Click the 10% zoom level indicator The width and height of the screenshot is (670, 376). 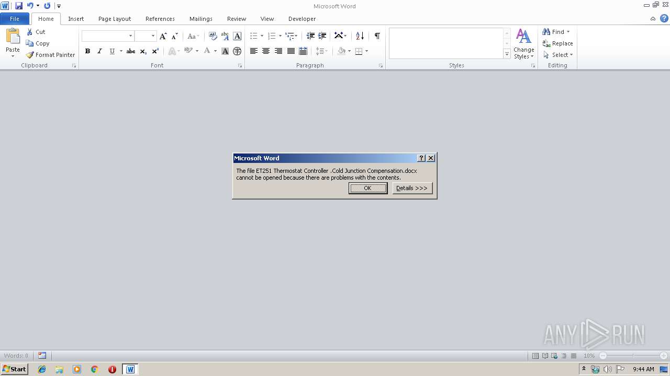point(589,356)
